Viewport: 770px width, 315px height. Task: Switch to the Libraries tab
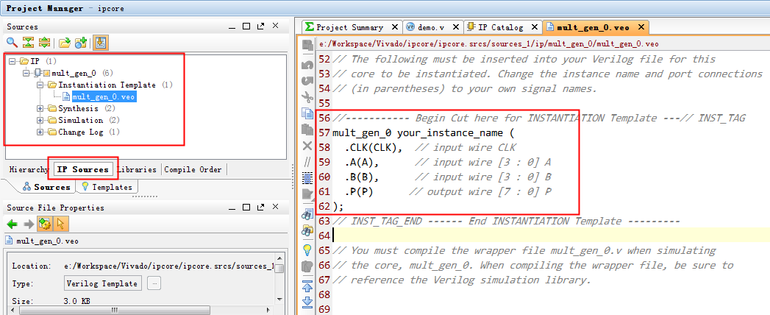point(139,169)
